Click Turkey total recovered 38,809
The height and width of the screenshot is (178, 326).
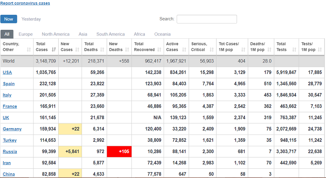click(154, 140)
